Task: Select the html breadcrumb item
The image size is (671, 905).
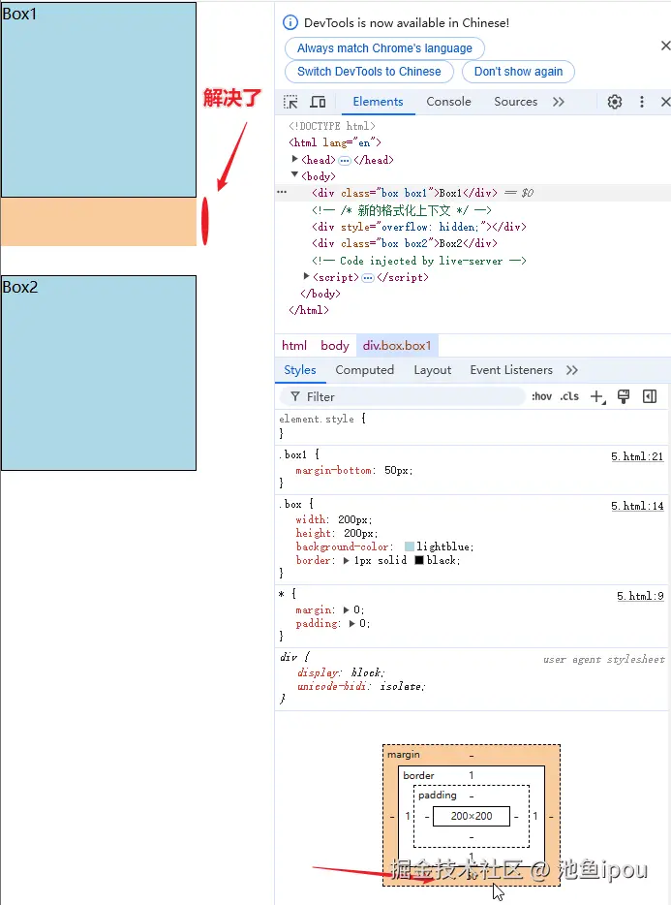Action: click(x=294, y=346)
